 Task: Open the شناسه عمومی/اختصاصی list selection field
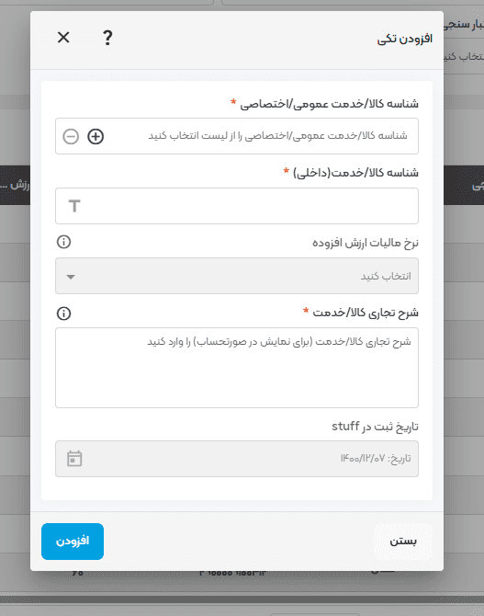(237, 136)
